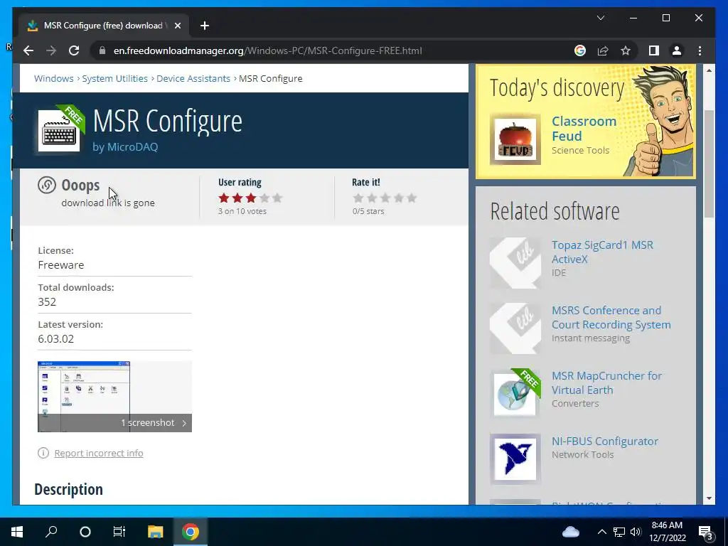Go back with the browser back arrow
The width and height of the screenshot is (728, 546).
(28, 50)
